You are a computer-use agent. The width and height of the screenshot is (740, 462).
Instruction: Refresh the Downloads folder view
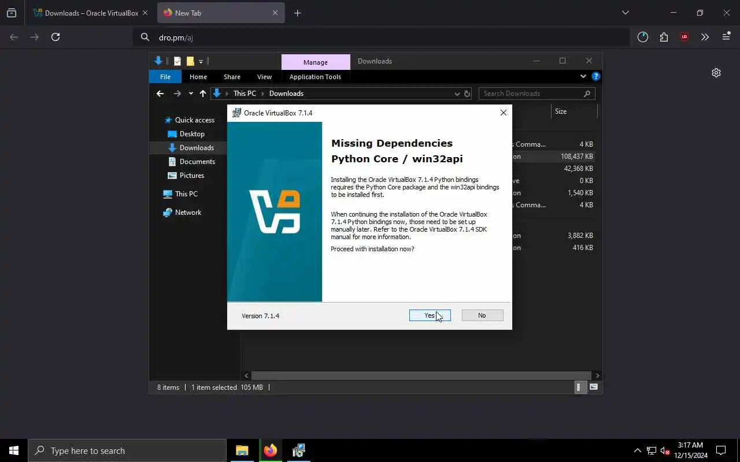467,94
